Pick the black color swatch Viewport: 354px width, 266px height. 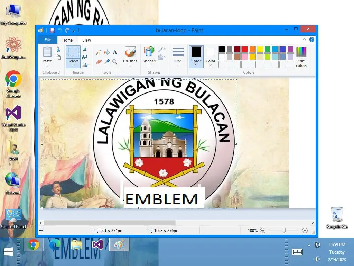222,49
